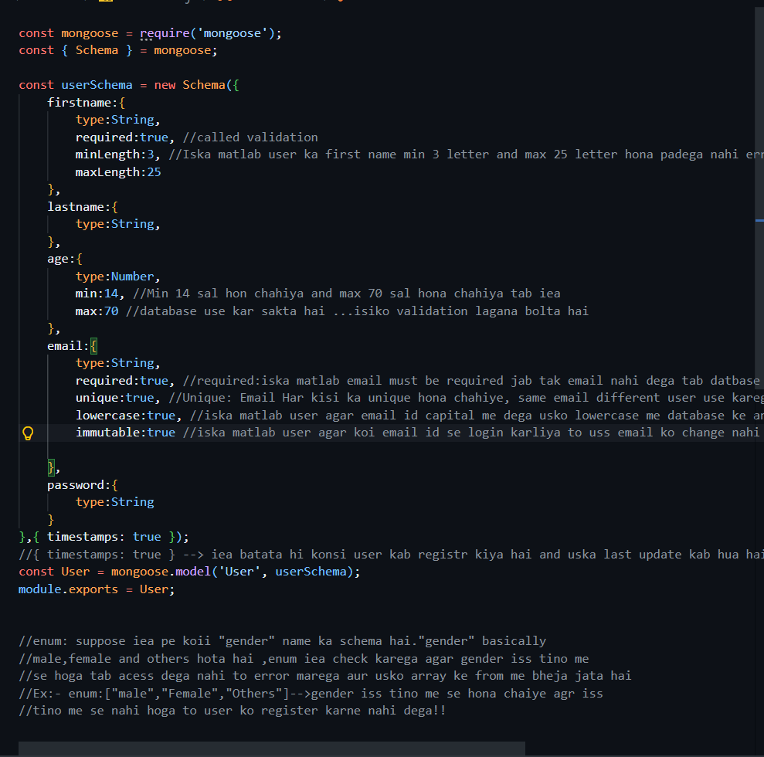The image size is (764, 757).
Task: Click the '//Unique: Email Har kisi' comment
Action: coord(467,398)
